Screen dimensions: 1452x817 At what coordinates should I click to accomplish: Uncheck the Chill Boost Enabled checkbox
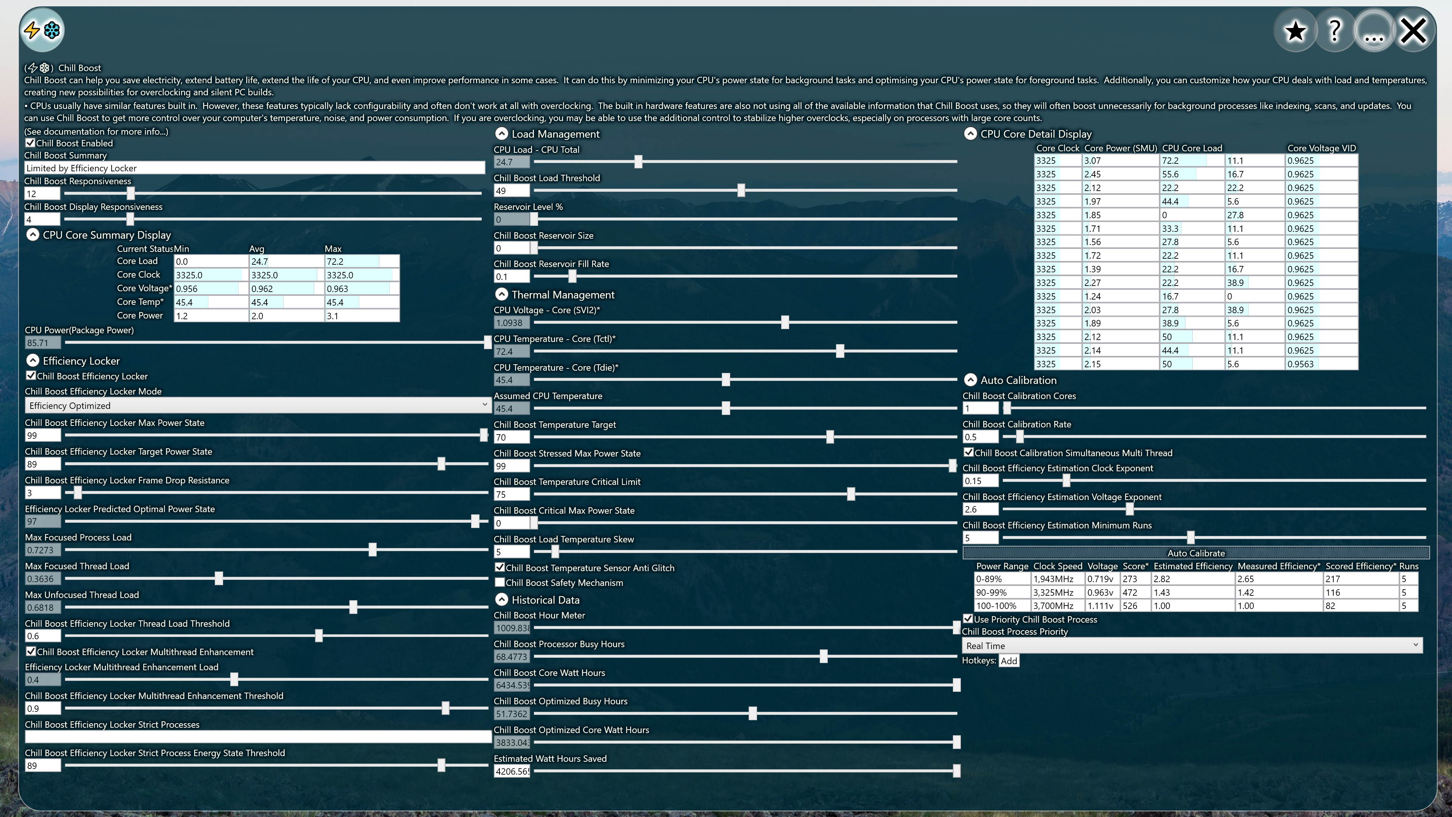click(x=30, y=143)
